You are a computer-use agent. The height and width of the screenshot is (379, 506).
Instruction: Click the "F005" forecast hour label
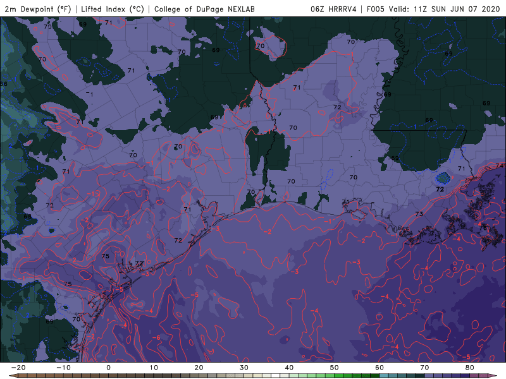pyautogui.click(x=376, y=9)
